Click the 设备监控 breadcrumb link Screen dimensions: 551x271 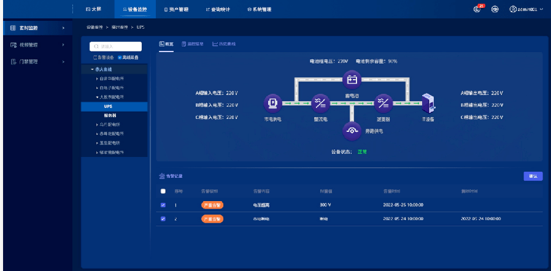coord(94,27)
